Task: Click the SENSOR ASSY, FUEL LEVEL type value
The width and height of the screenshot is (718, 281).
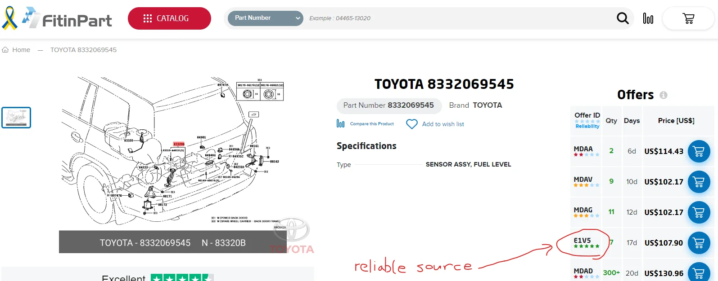Action: coord(468,165)
